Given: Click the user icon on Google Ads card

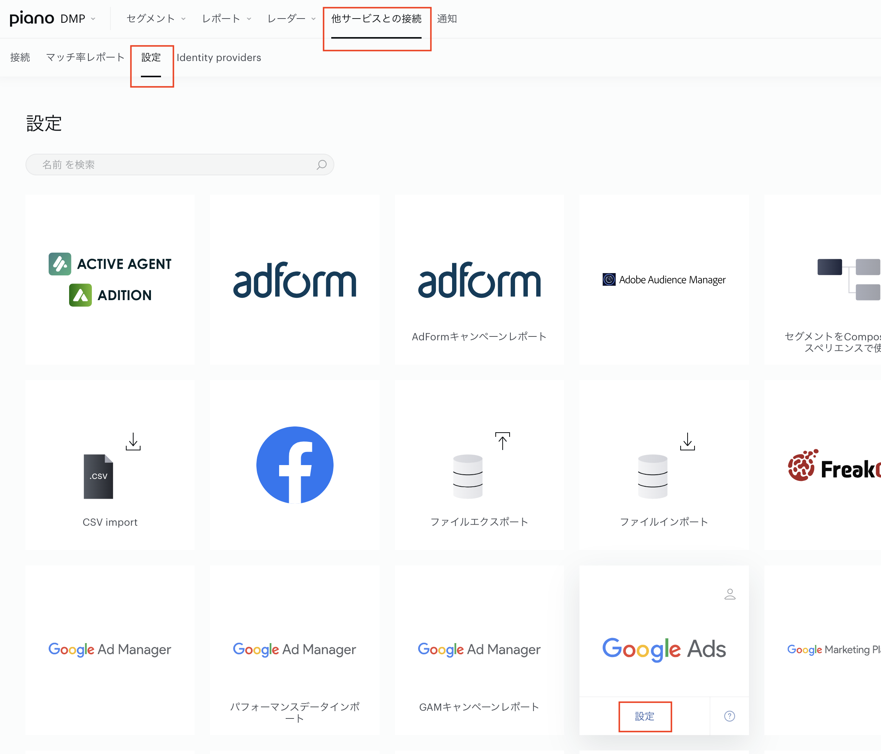Looking at the screenshot, I should [730, 594].
